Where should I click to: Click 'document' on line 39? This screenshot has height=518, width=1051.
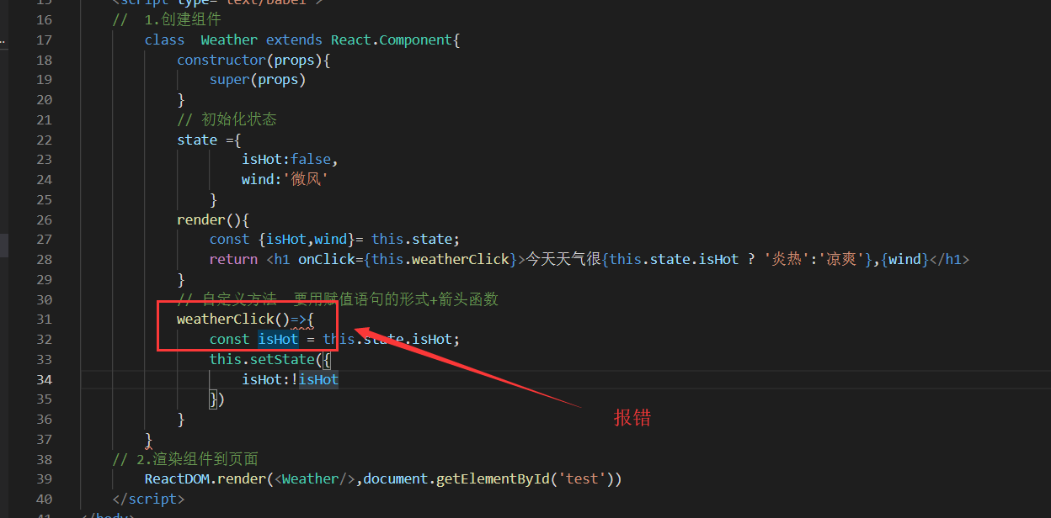pyautogui.click(x=396, y=478)
